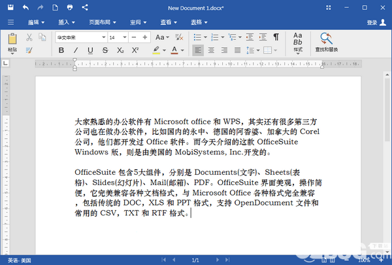Open the 插入 menu
Screen dimensions: 392x265
[x=67, y=22]
